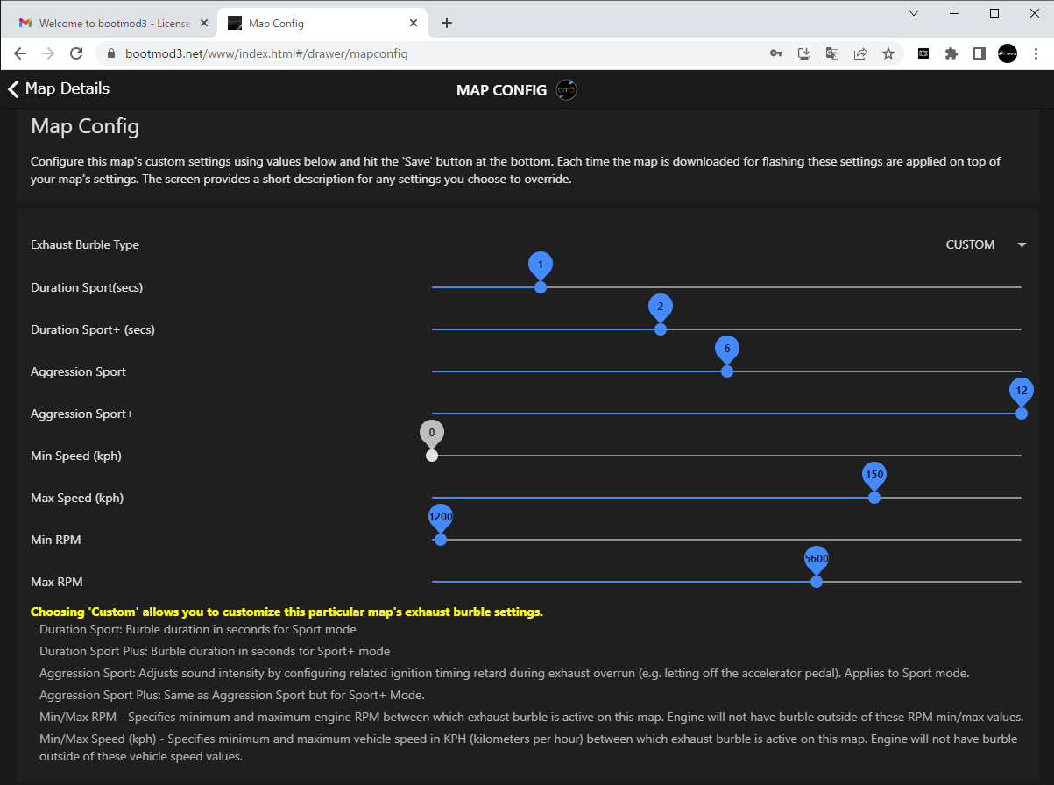Viewport: 1054px width, 785px height.
Task: Click the Min Speed (kph) row label
Action: (x=76, y=456)
